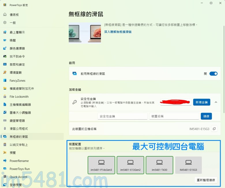
Task: Click the Crop and Lock icon
Action: pyautogui.click(x=5, y=64)
